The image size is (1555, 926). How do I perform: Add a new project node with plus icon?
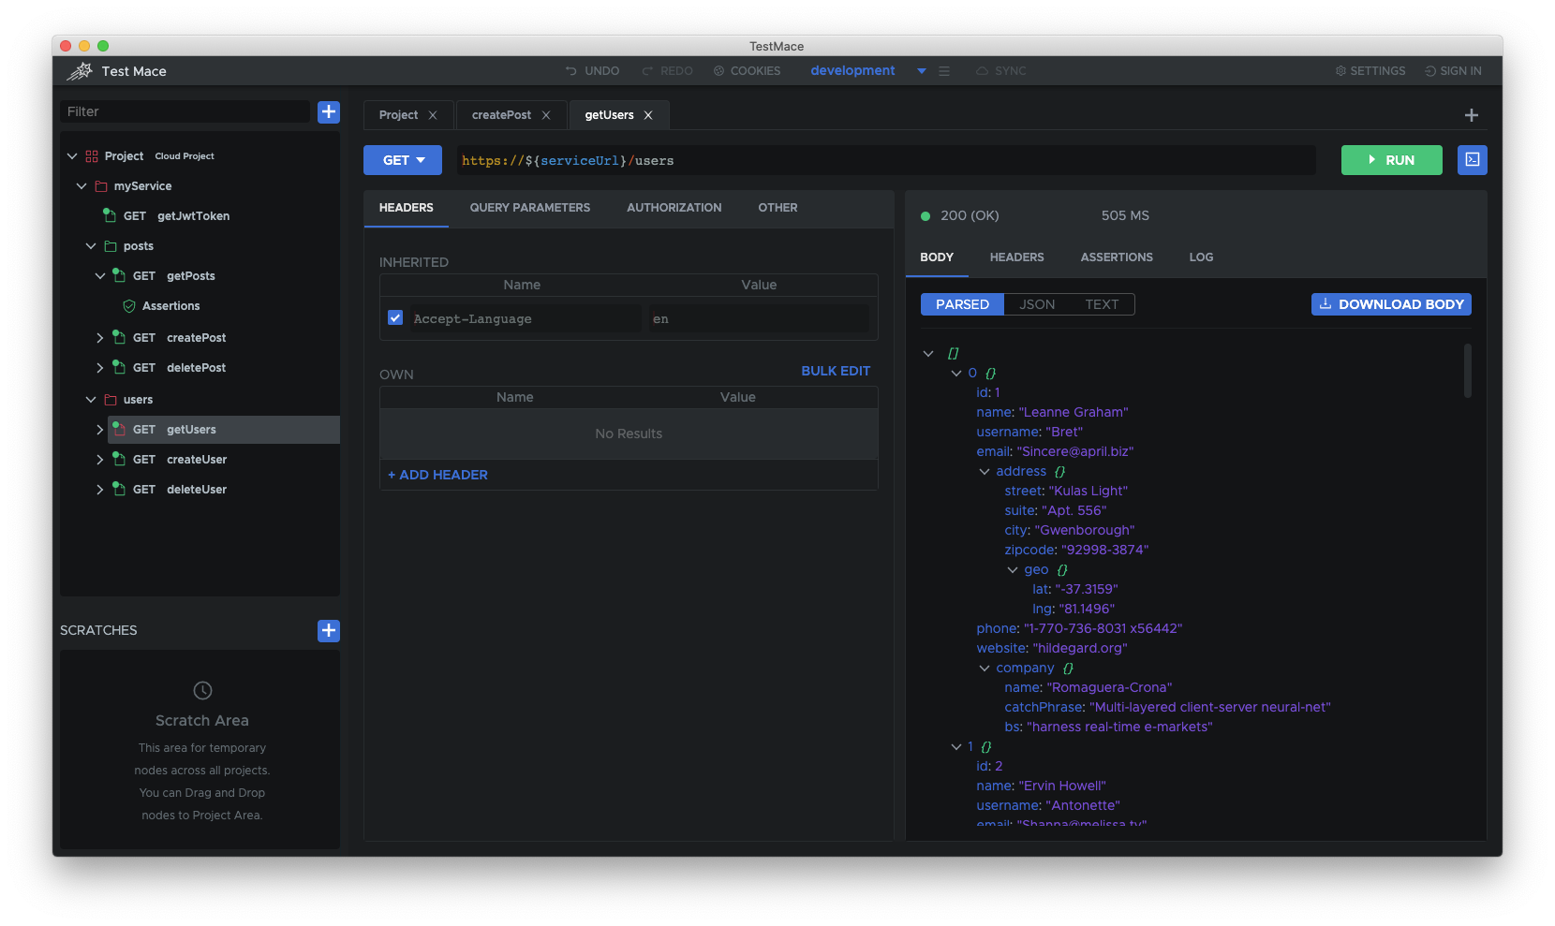[329, 112]
